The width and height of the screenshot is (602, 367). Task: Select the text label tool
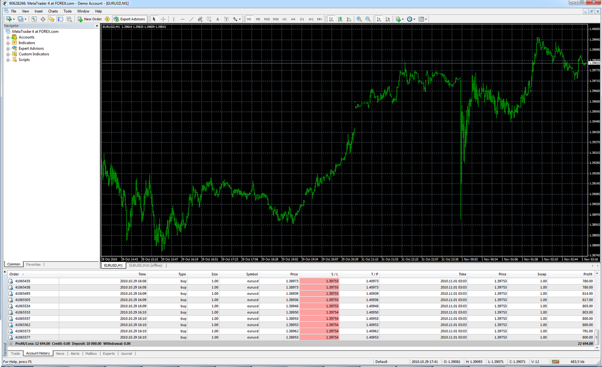(226, 19)
